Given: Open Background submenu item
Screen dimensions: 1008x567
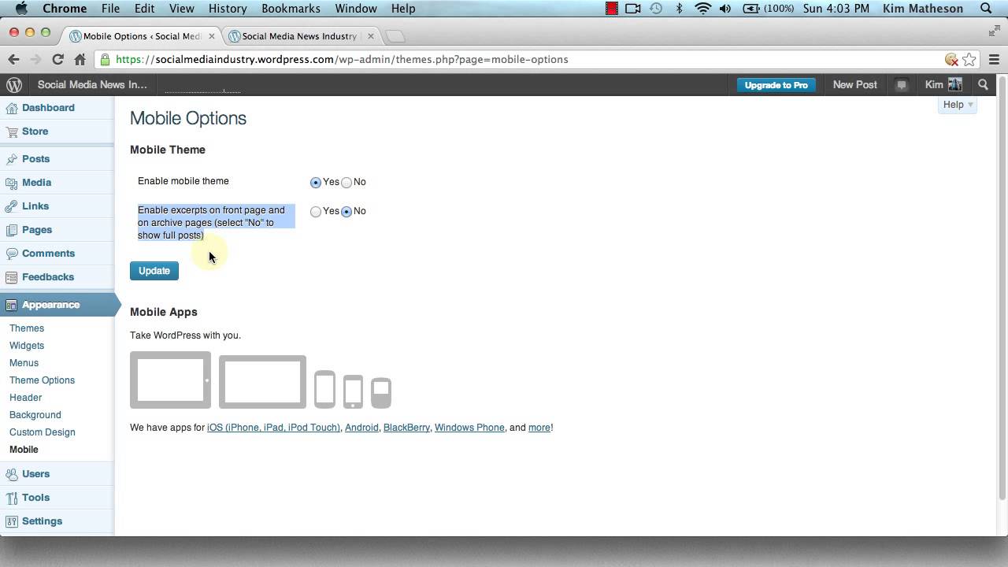Looking at the screenshot, I should point(35,415).
